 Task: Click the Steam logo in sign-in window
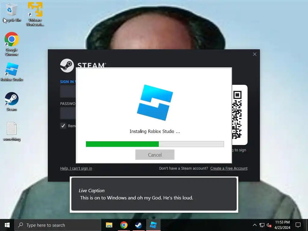[x=67, y=66]
